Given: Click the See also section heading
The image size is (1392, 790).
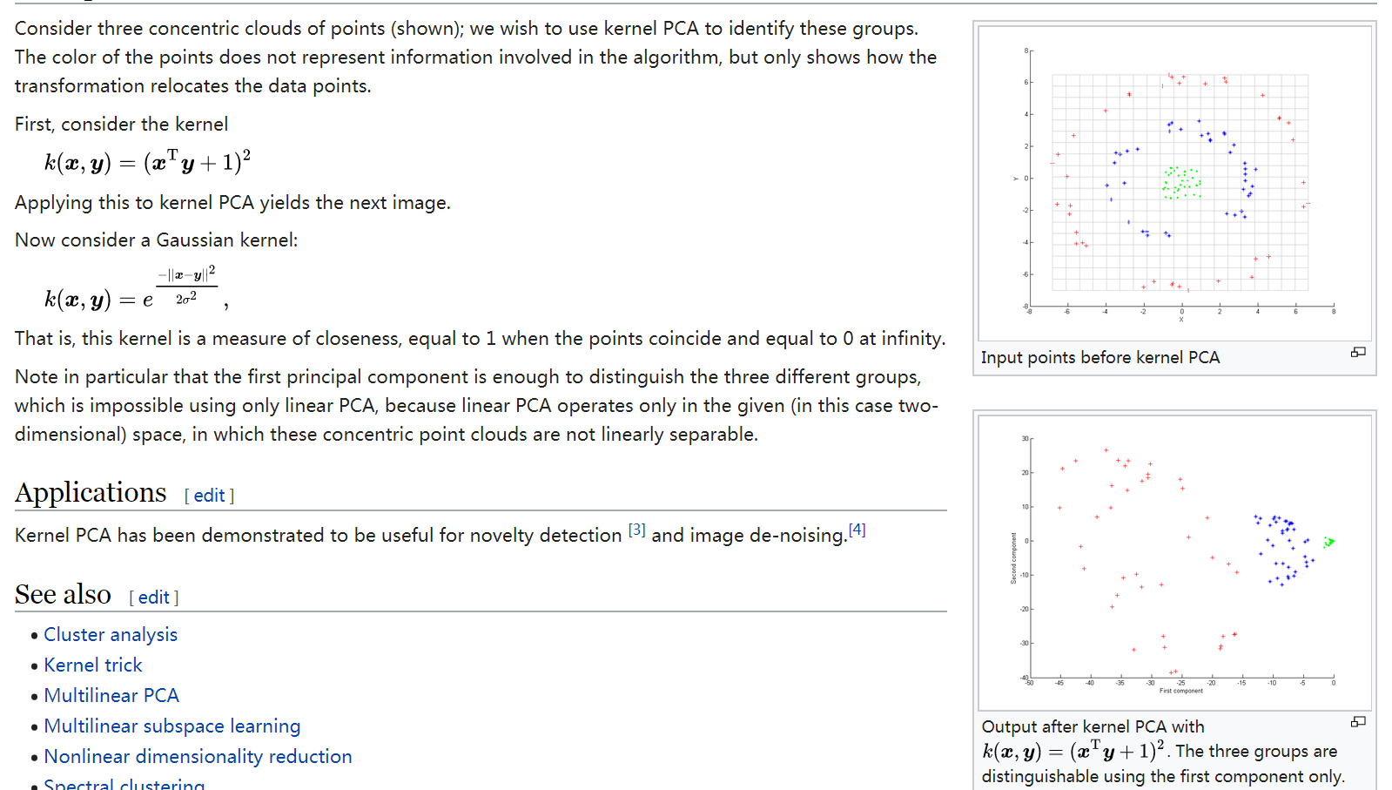Looking at the screenshot, I should [62, 594].
